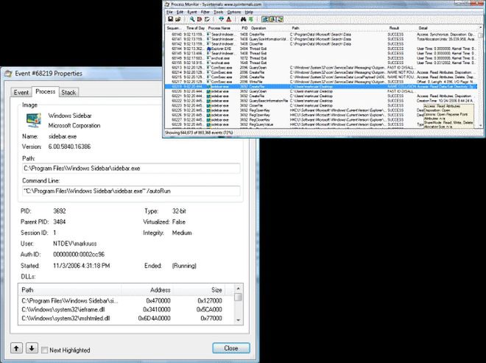Click the DLL list scrollbar up arrow
This screenshot has width=486, height=363.
click(238, 289)
